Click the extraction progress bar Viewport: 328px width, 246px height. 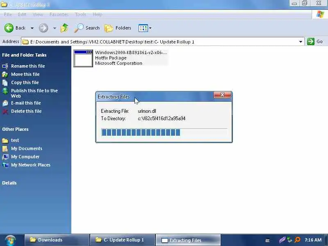click(164, 132)
